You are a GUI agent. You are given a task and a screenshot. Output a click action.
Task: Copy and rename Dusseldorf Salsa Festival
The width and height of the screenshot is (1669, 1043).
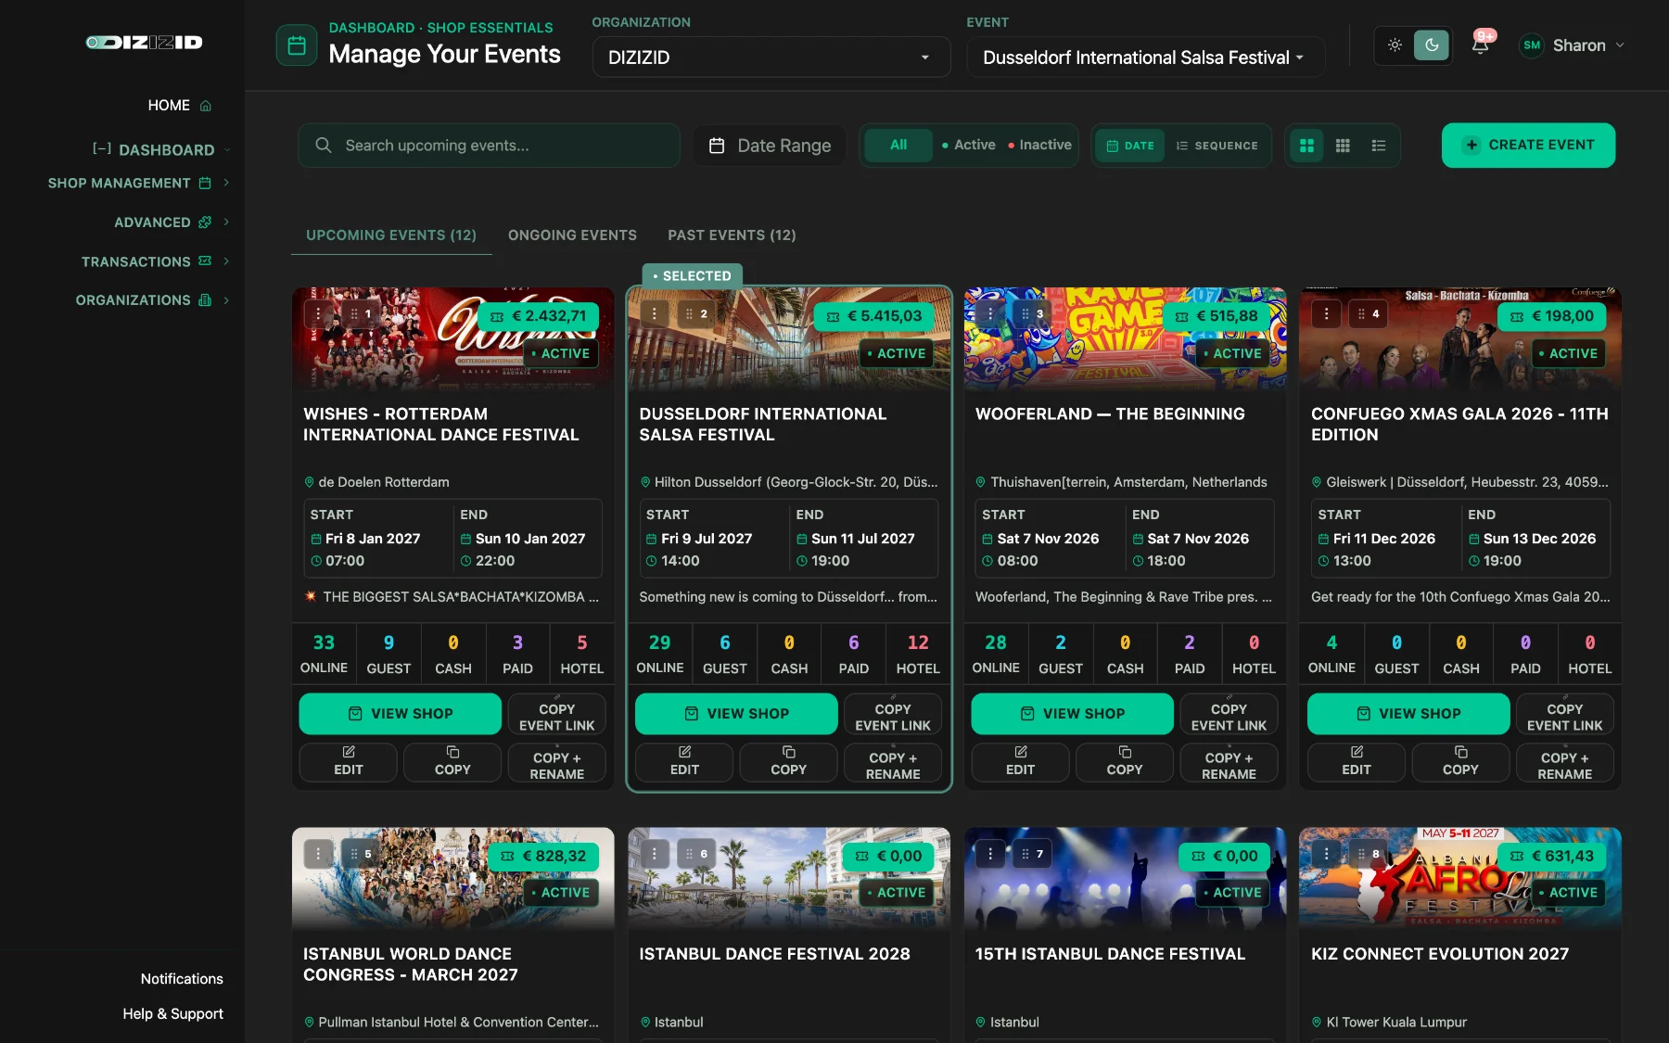[x=893, y=763]
